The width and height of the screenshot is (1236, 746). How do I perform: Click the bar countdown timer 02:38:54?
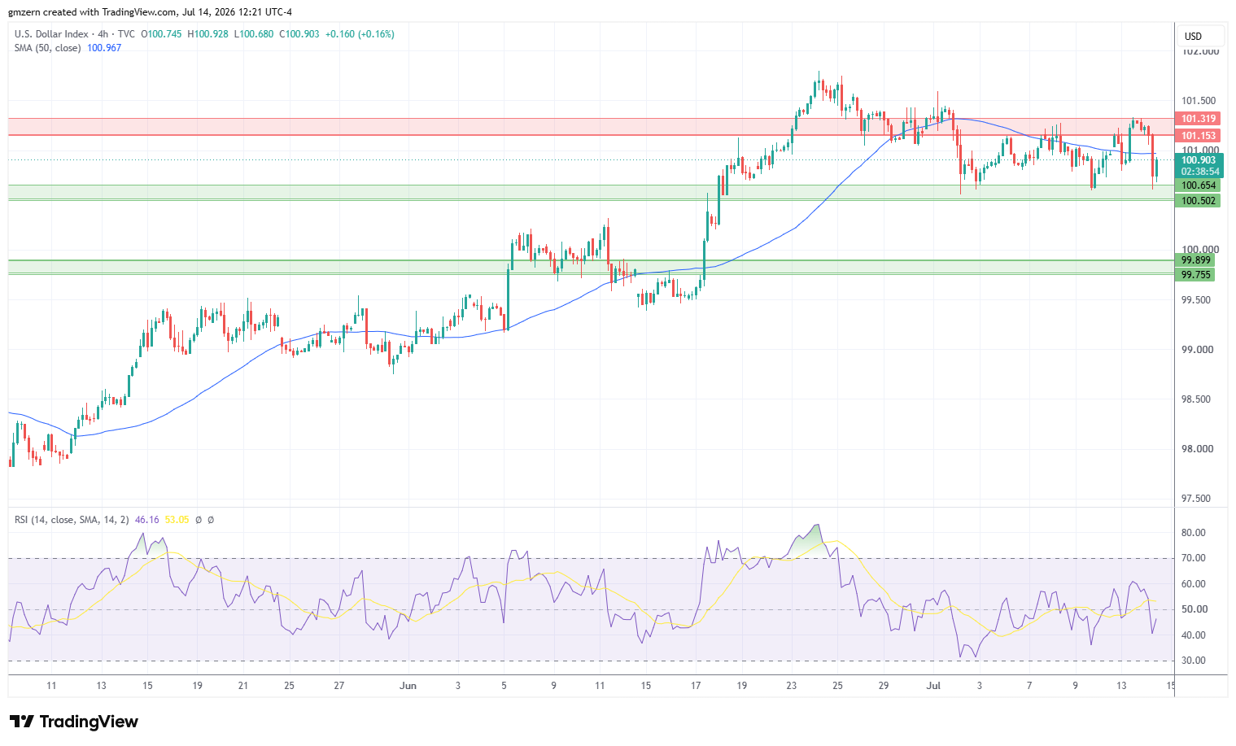(1199, 172)
